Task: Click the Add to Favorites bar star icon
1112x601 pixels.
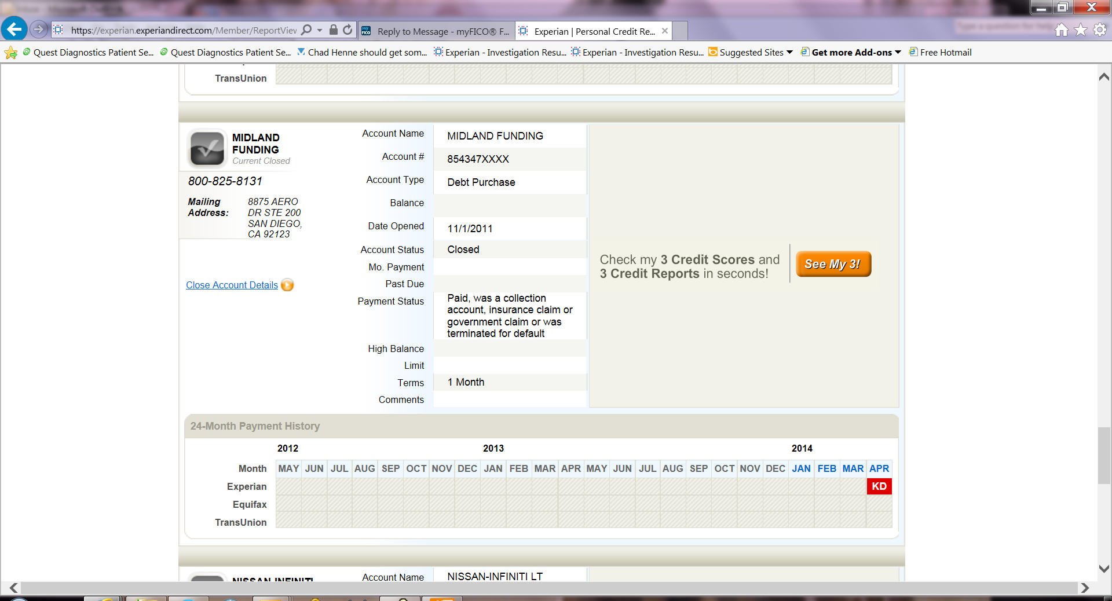Action: click(10, 53)
